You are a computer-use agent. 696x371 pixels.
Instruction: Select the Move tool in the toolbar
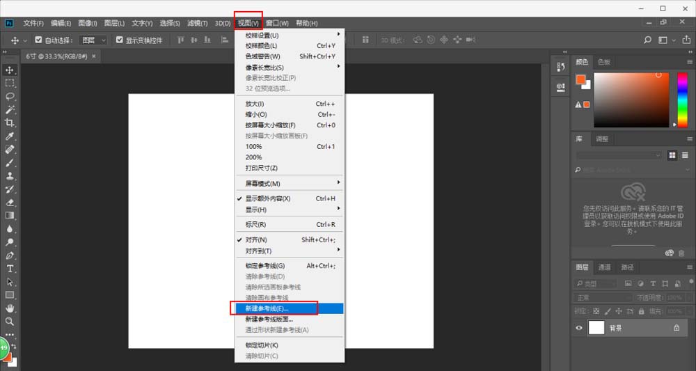(10, 70)
